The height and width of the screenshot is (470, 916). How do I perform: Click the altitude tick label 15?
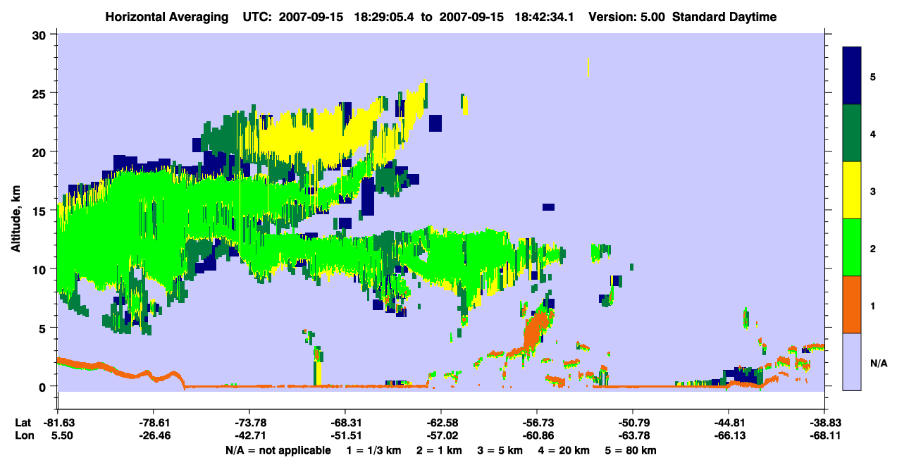tap(41, 211)
